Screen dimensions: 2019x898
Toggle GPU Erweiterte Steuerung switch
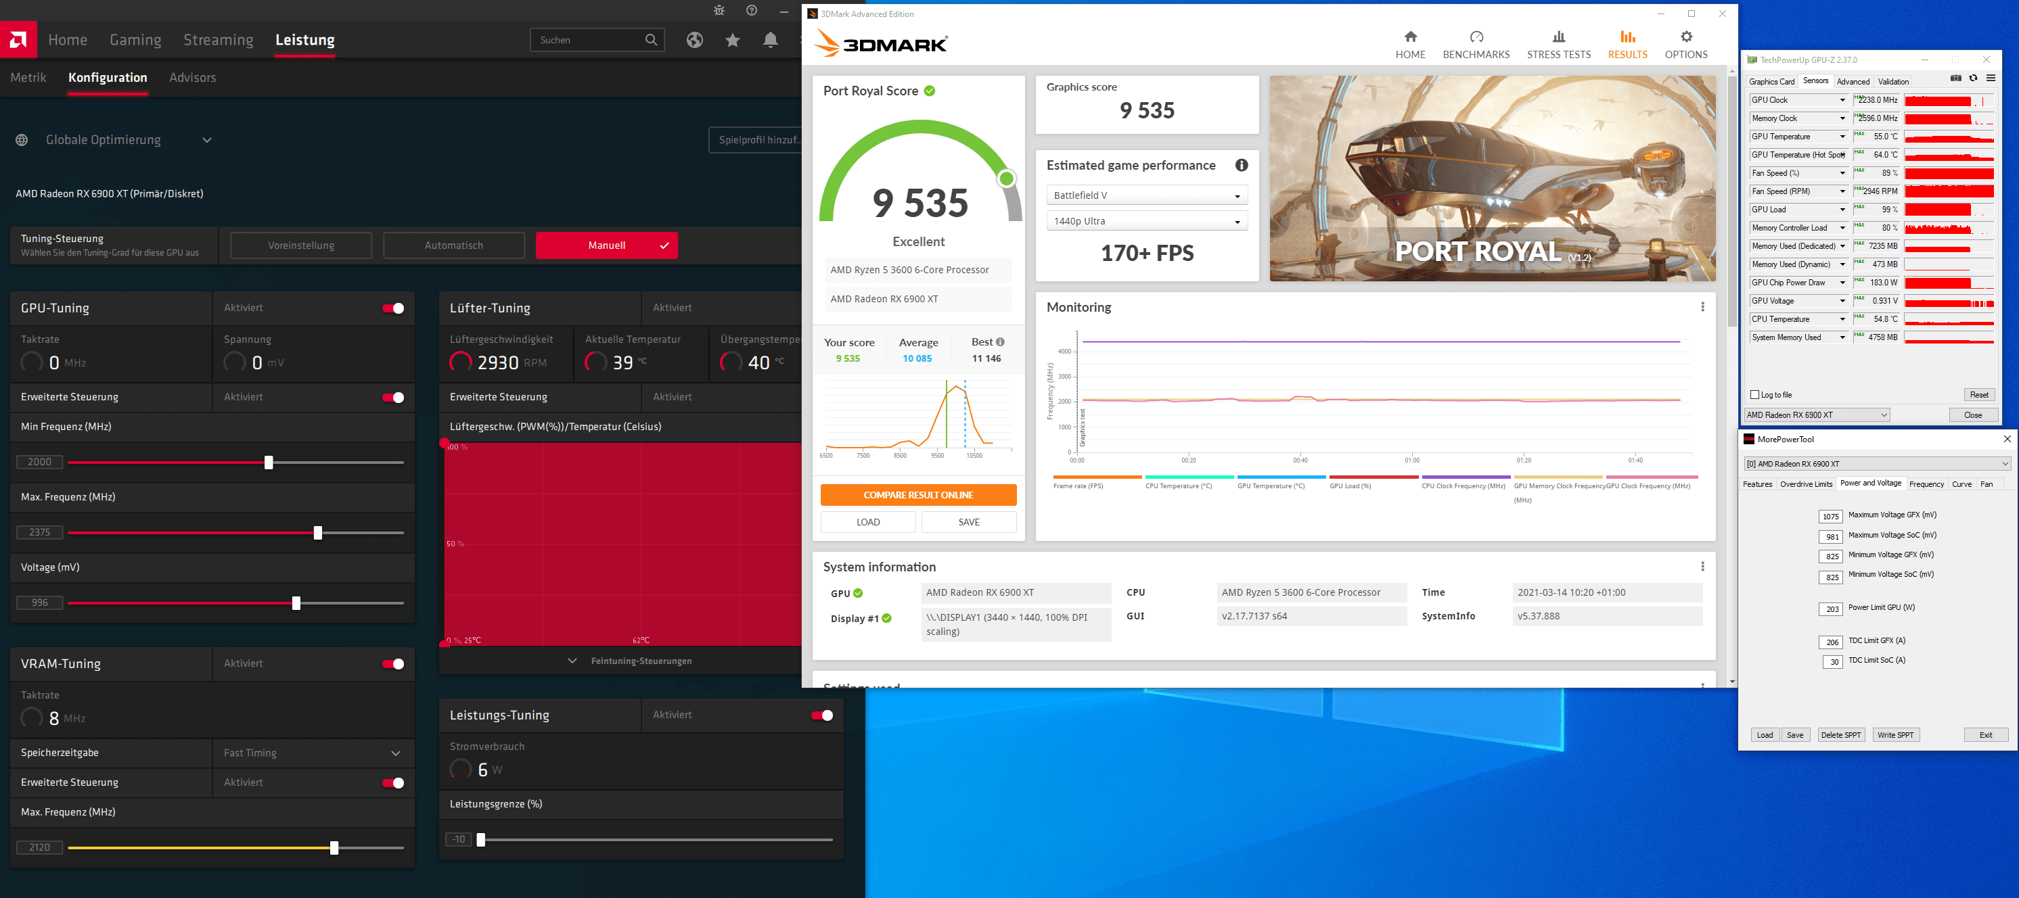point(392,398)
